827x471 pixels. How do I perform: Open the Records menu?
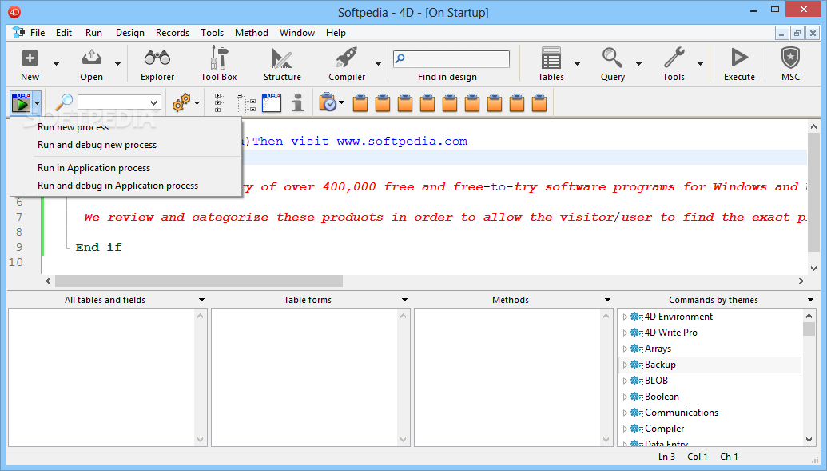click(x=173, y=33)
